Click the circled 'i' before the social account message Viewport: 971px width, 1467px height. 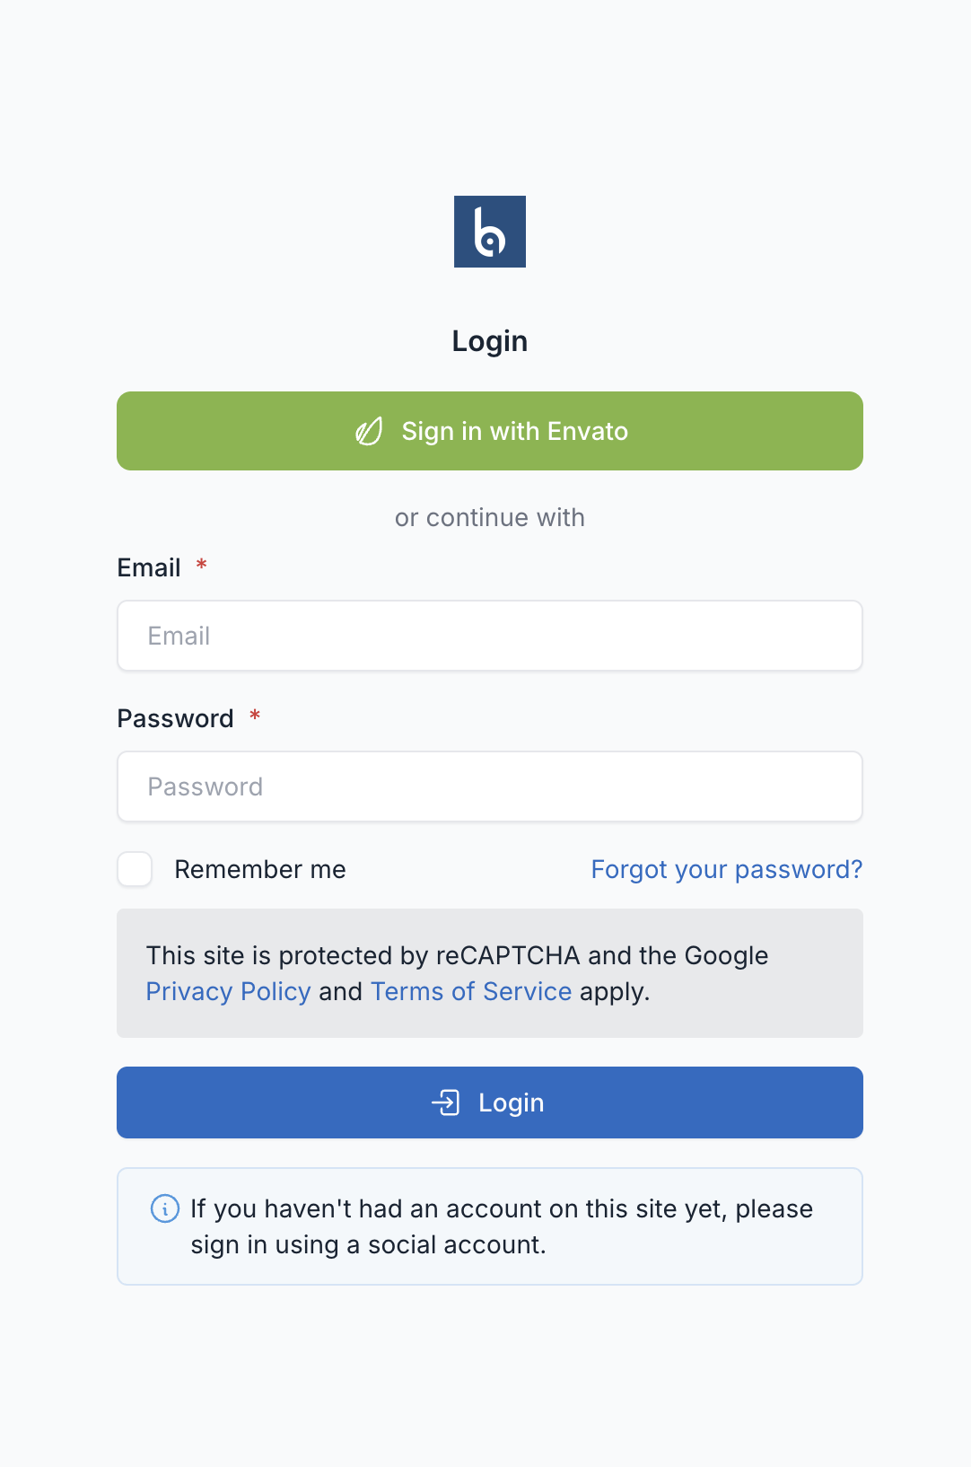[x=165, y=1208]
